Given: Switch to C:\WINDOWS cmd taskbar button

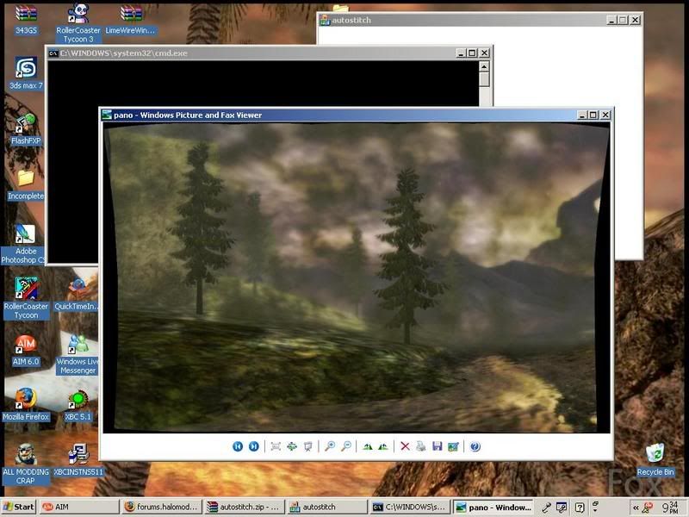Looking at the screenshot, I should pyautogui.click(x=410, y=507).
